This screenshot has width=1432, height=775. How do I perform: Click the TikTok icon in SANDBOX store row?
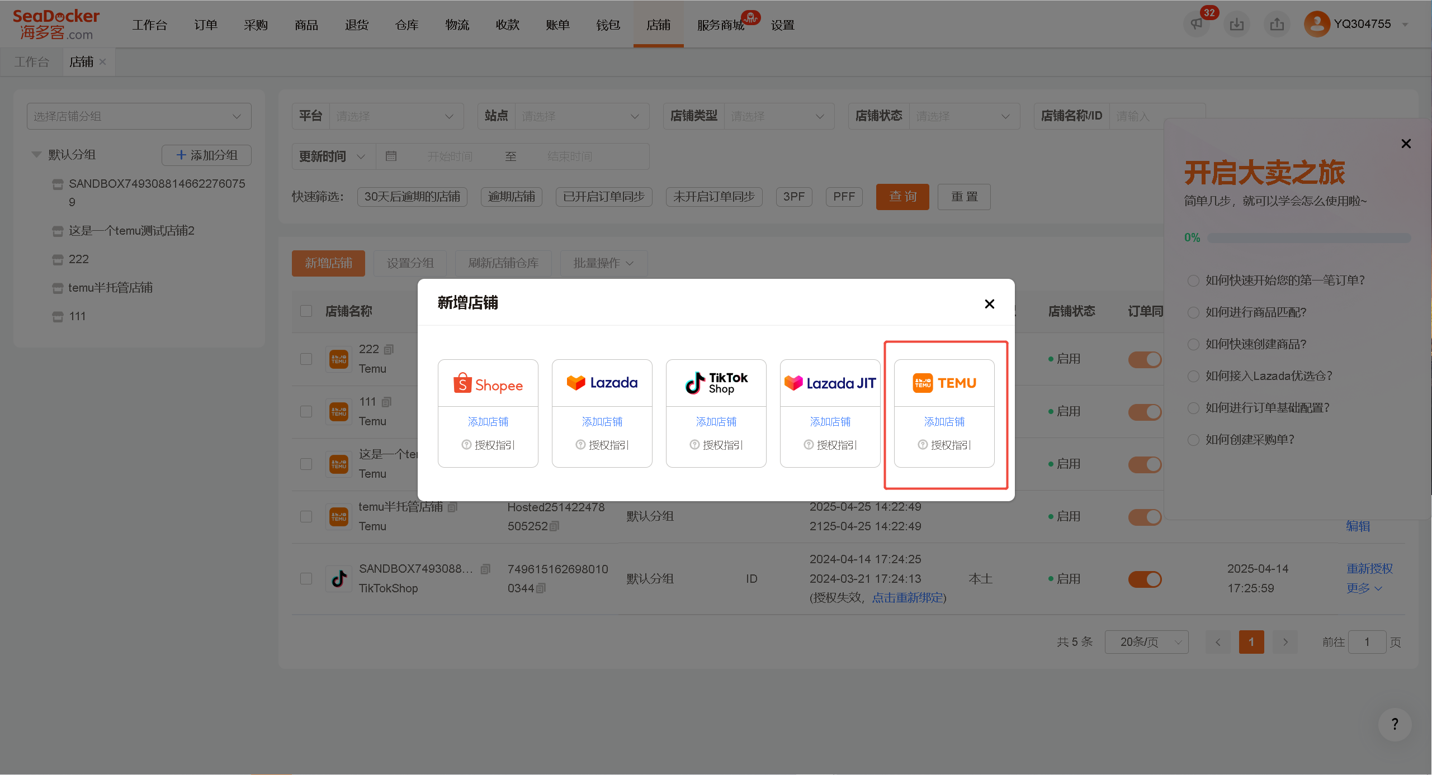[x=339, y=578]
